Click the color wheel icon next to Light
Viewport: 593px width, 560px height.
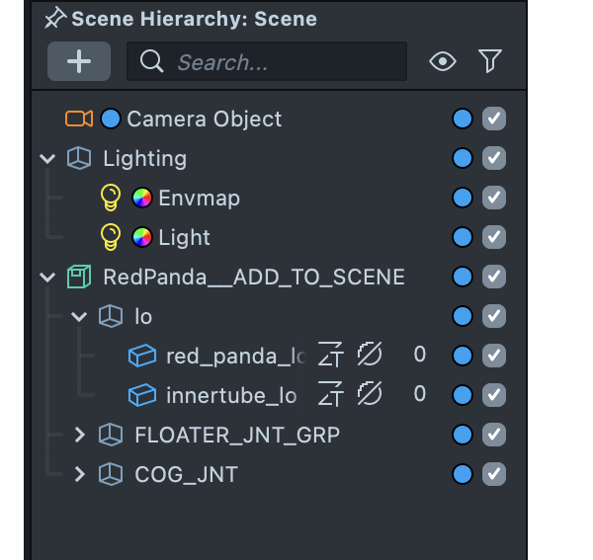click(142, 237)
